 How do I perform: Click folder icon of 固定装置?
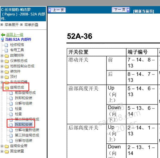point(7,152)
